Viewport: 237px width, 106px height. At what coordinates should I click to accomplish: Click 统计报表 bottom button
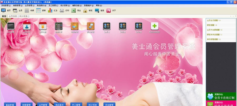click(x=93, y=104)
